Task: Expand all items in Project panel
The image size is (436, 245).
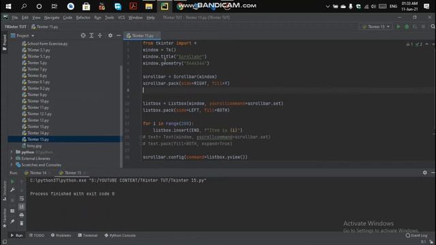Action: coord(91,35)
